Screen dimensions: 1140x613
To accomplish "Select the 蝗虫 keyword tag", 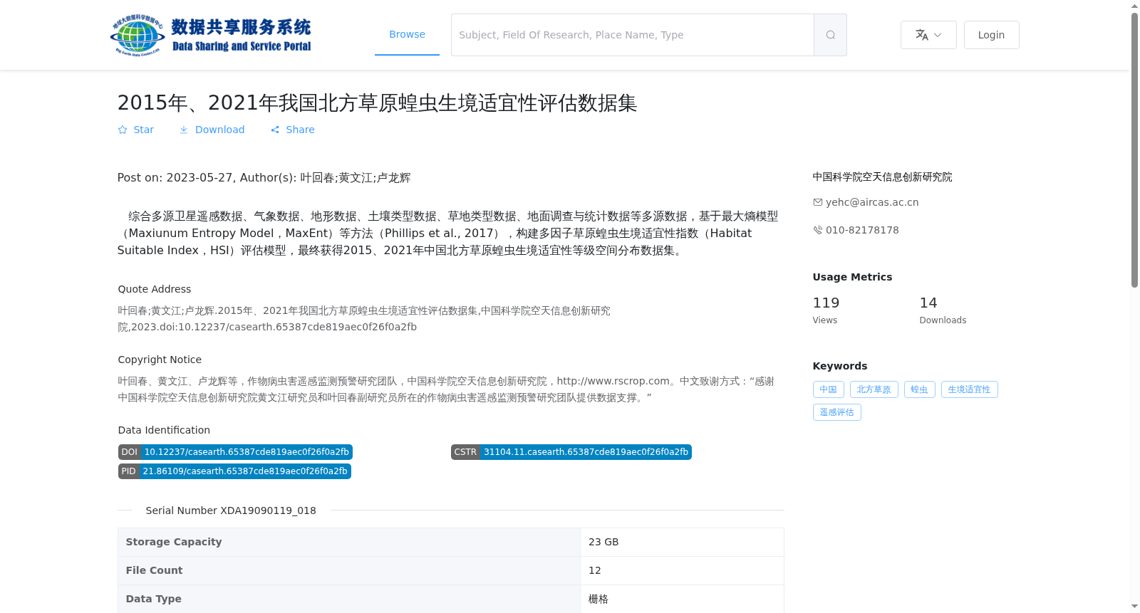I will 920,389.
